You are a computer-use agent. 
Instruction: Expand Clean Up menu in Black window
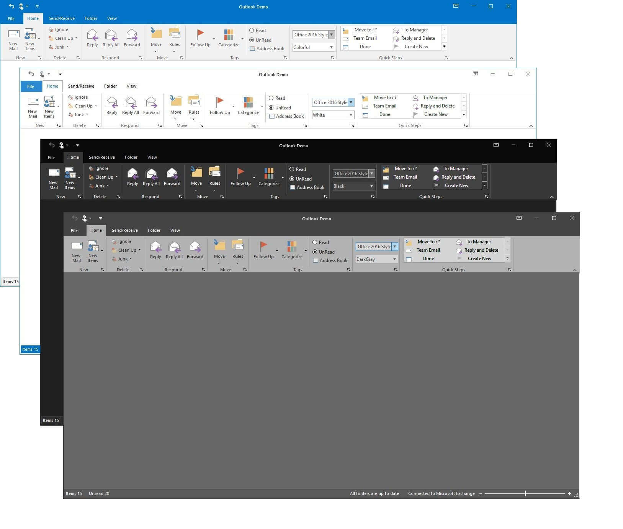tap(116, 177)
